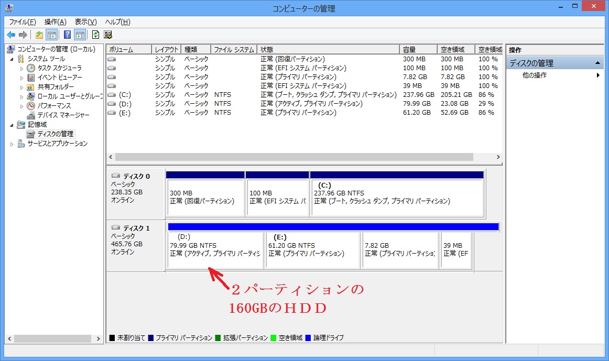609x361 pixels.
Task: Expand the Event Viewer tree node
Action: point(22,78)
